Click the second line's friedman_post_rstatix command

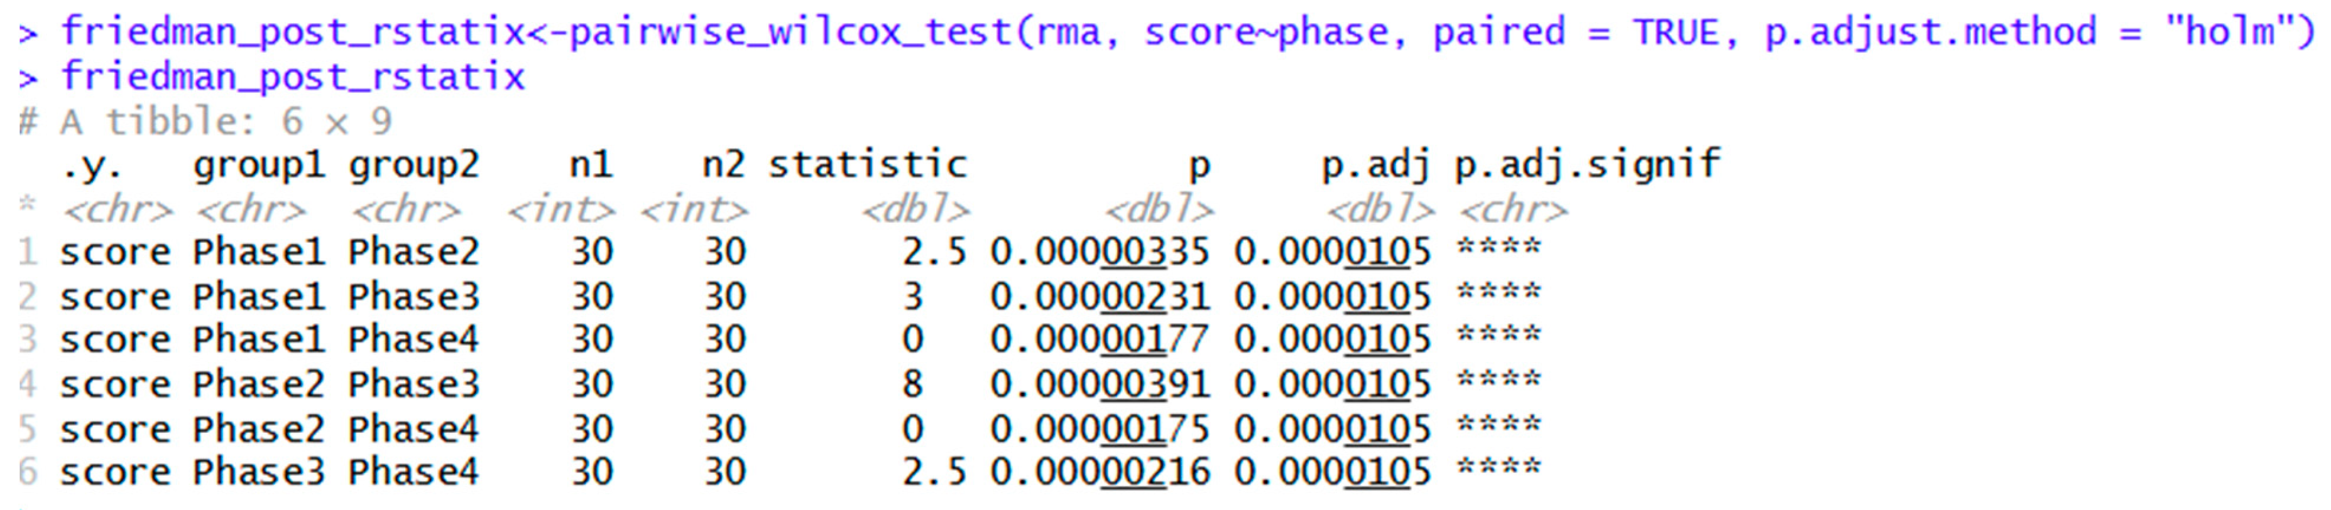coord(292,77)
